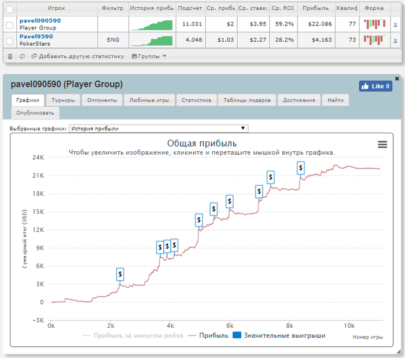The height and width of the screenshot is (358, 405).
Task: Click the refresh icon next to trash
Action: [22, 56]
